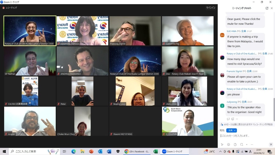Image resolution: width=275 pixels, height=155 pixels.
Task: Open the emoji picker in chat toolbar
Action: 229,145
